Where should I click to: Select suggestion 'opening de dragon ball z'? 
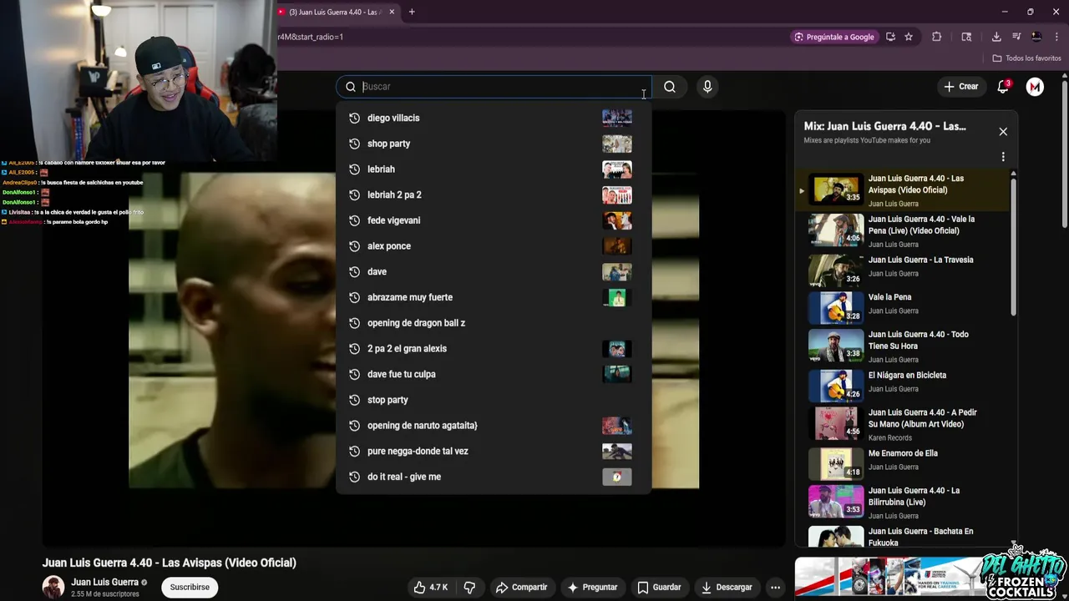(x=493, y=323)
